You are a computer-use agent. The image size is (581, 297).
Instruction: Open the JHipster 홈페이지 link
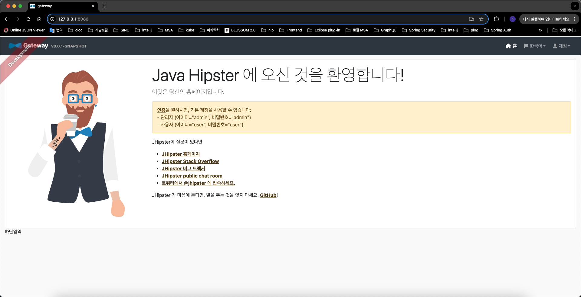[x=181, y=154]
